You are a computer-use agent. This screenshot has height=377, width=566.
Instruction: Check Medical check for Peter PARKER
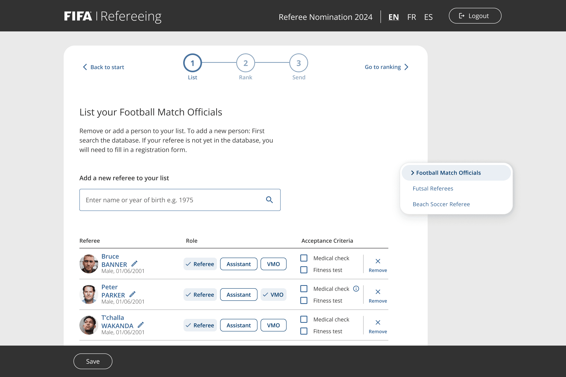[304, 289]
